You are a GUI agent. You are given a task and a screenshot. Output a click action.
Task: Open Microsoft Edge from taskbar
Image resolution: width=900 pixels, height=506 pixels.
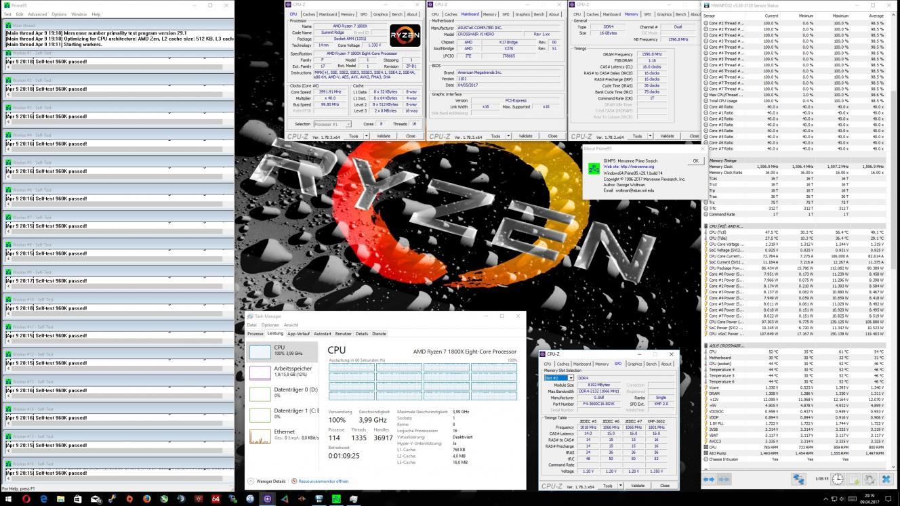43,499
